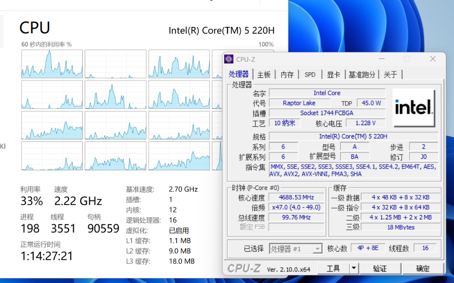This screenshot has height=283, width=454.
Task: Click the 工艺 value 10 纳米
Action: pyautogui.click(x=285, y=123)
